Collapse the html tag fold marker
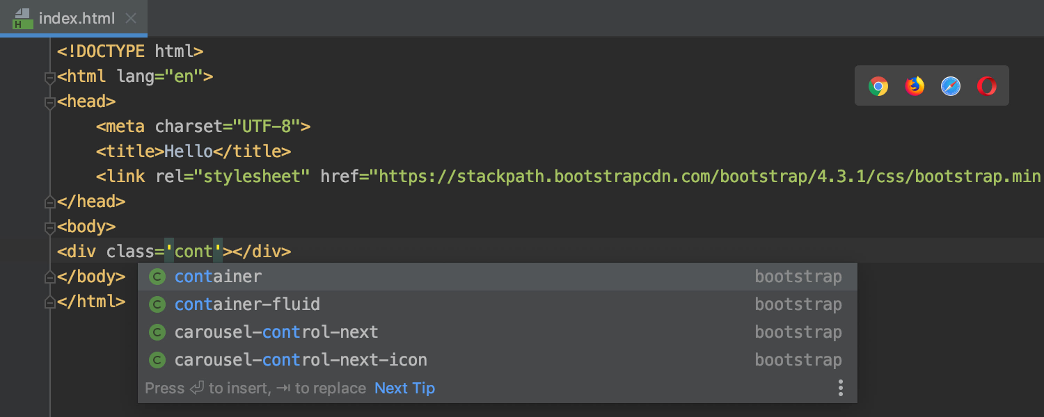 click(x=49, y=77)
